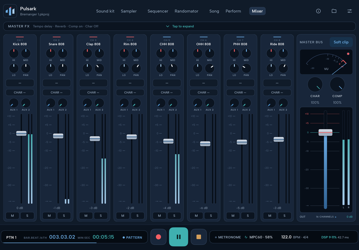Click the MPC60 swing waveform icon
The width and height of the screenshot is (359, 250).
(x=246, y=237)
